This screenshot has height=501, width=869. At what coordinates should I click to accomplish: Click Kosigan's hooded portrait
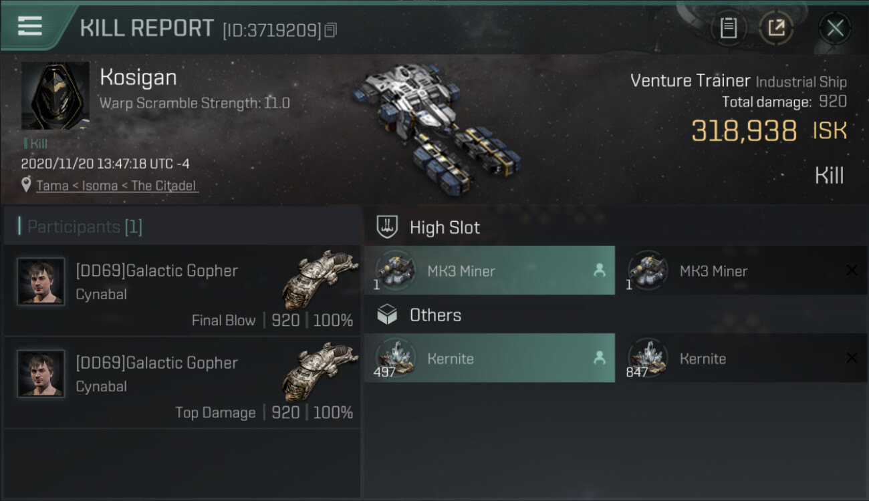tap(55, 96)
